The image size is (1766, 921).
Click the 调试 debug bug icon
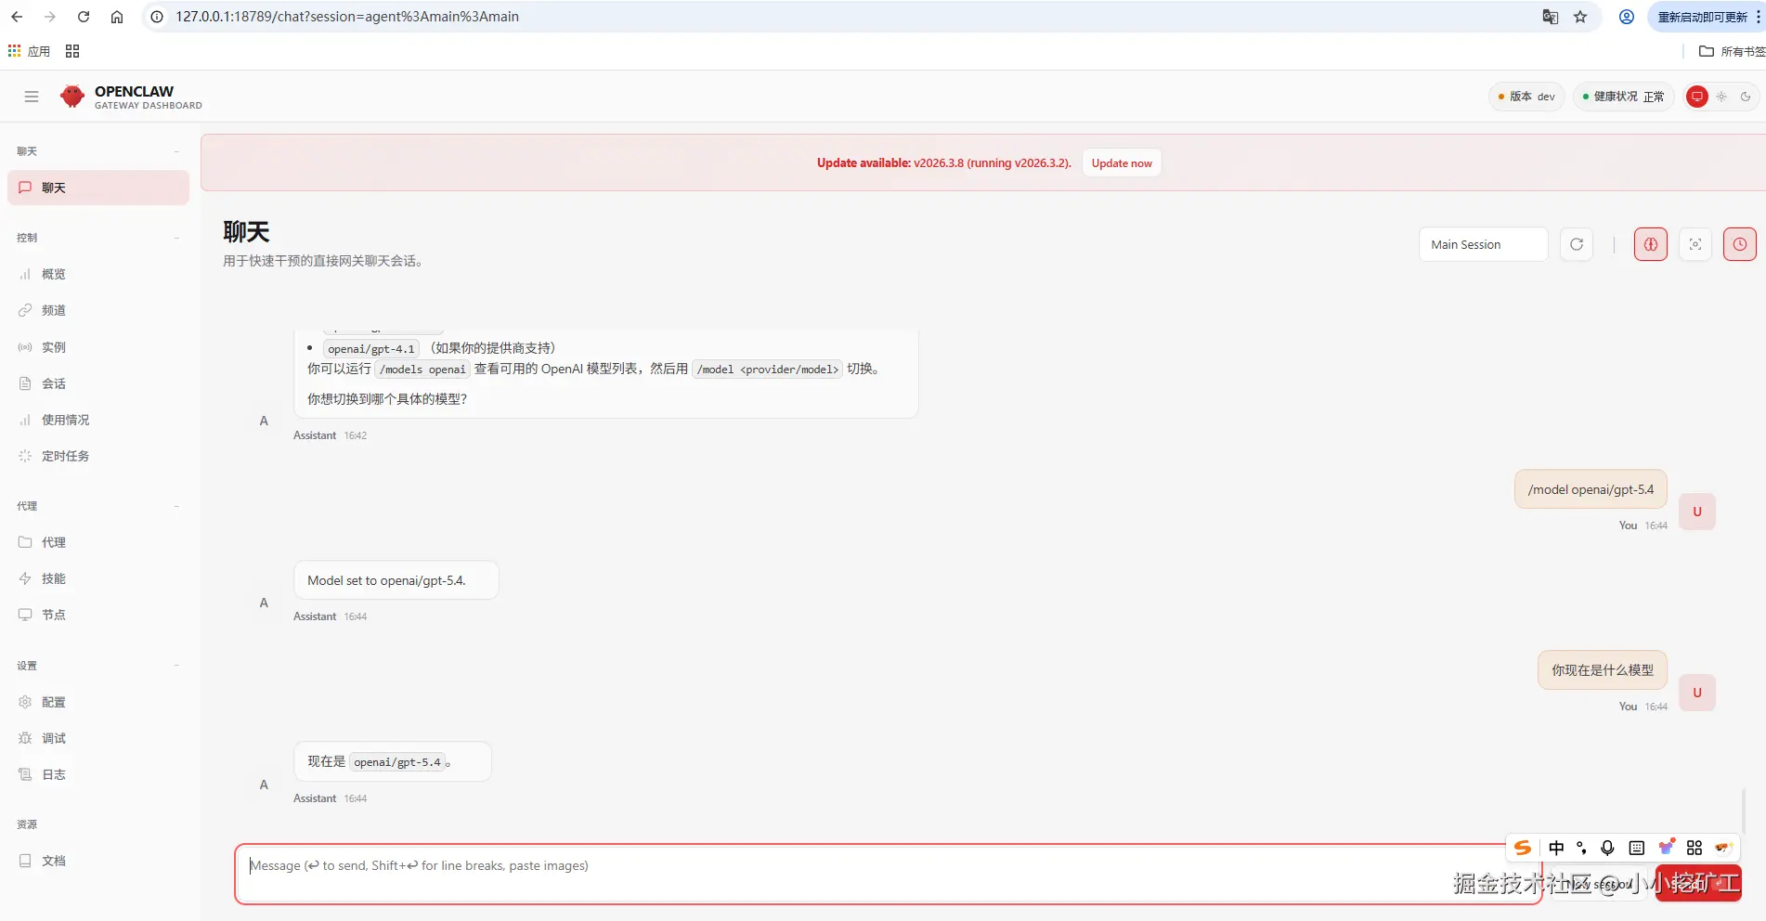[25, 738]
